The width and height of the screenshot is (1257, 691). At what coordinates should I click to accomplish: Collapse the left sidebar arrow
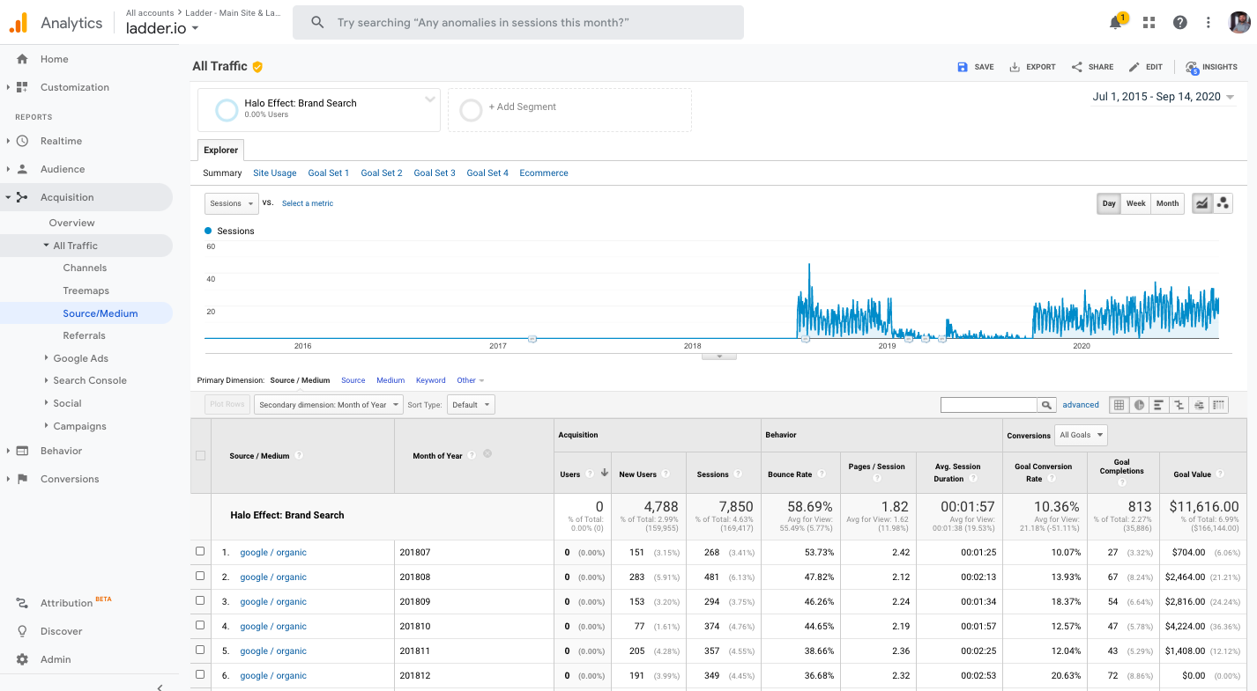tap(160, 687)
